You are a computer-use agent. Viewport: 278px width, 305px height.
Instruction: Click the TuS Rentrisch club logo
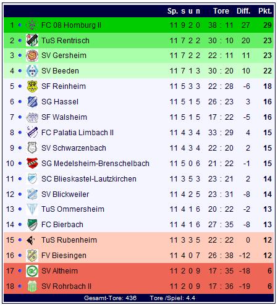(x=32, y=40)
